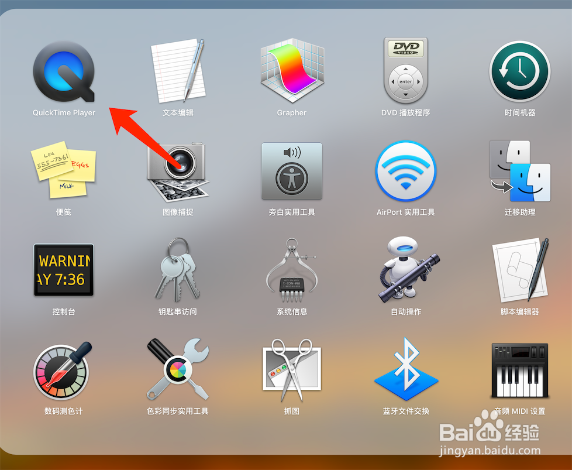This screenshot has width=572, height=470.
Task: Click the "自动操作" label
Action: [x=406, y=312]
